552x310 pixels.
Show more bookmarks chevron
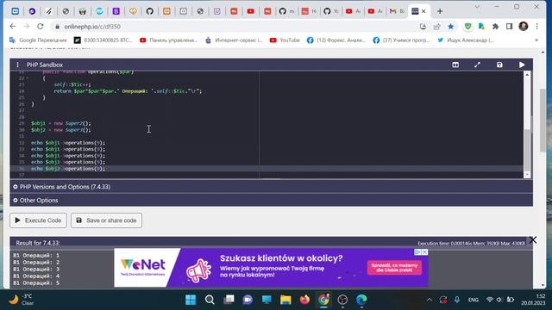click(536, 40)
